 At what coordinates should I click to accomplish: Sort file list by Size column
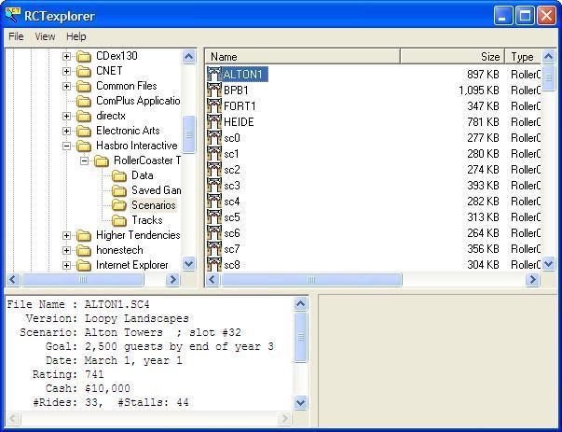pos(452,57)
